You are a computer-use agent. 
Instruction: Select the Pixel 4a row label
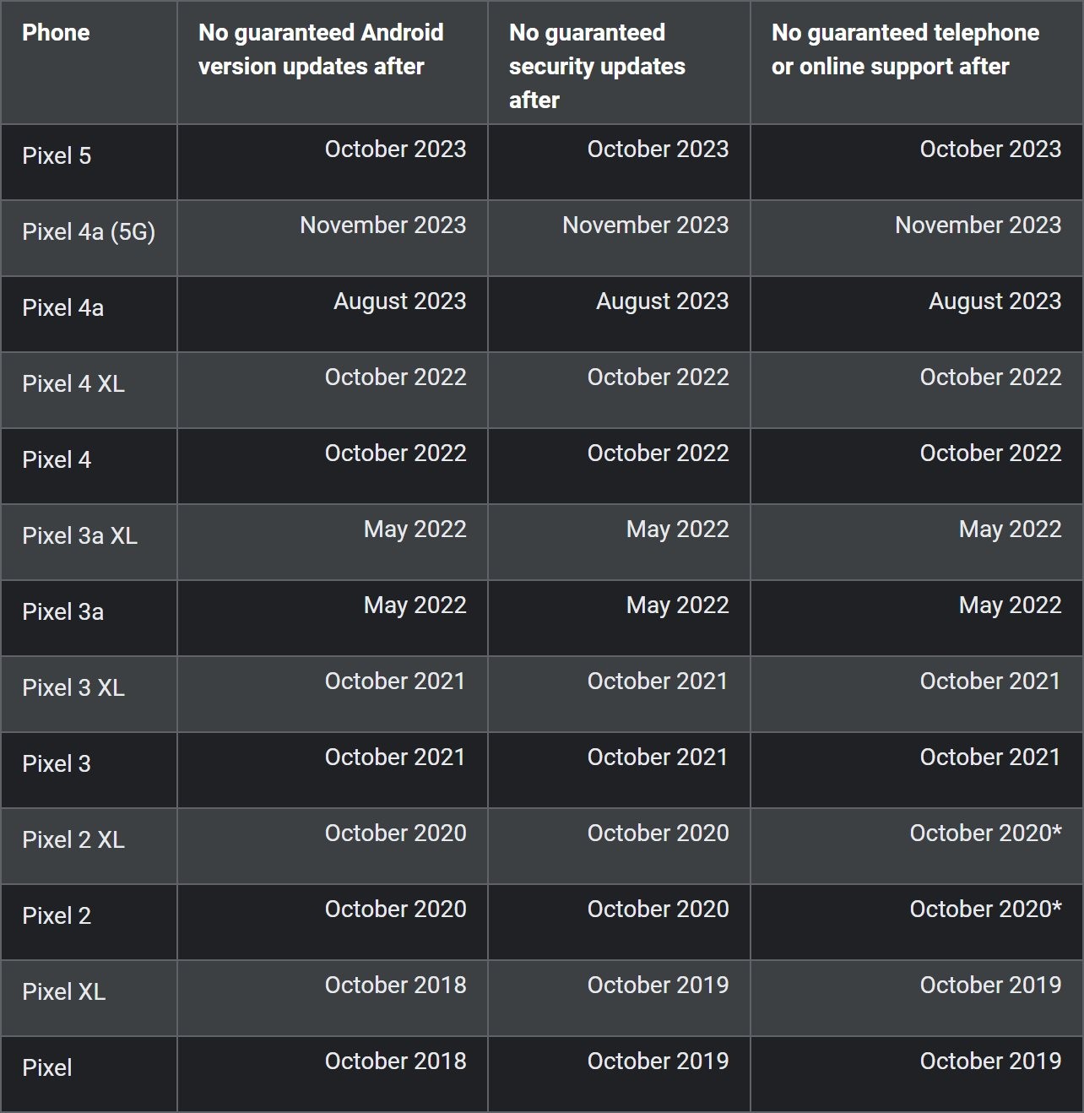(x=63, y=308)
